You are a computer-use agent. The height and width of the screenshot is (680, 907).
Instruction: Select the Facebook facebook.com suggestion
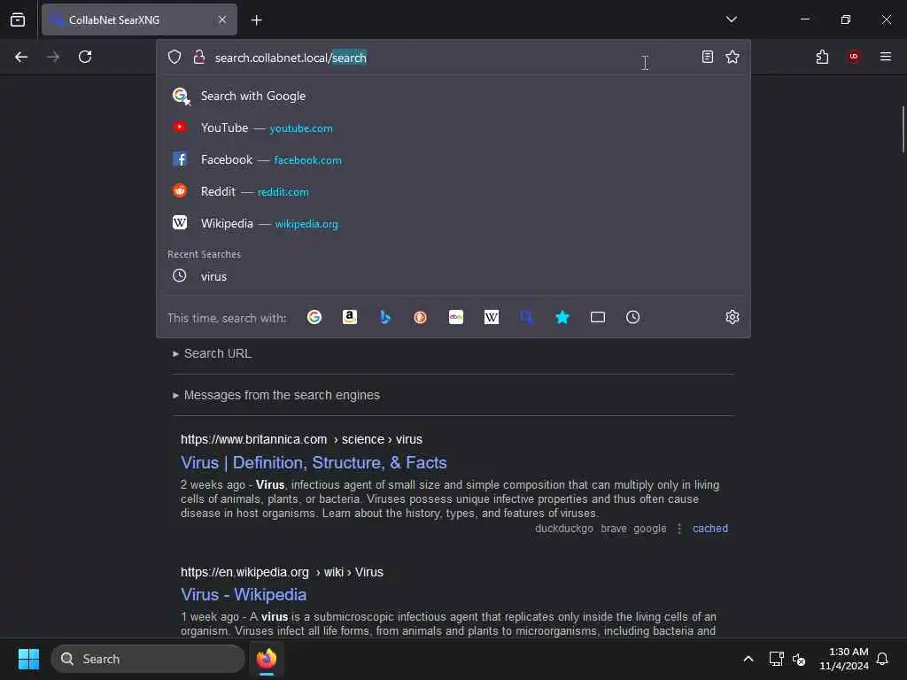click(x=453, y=159)
